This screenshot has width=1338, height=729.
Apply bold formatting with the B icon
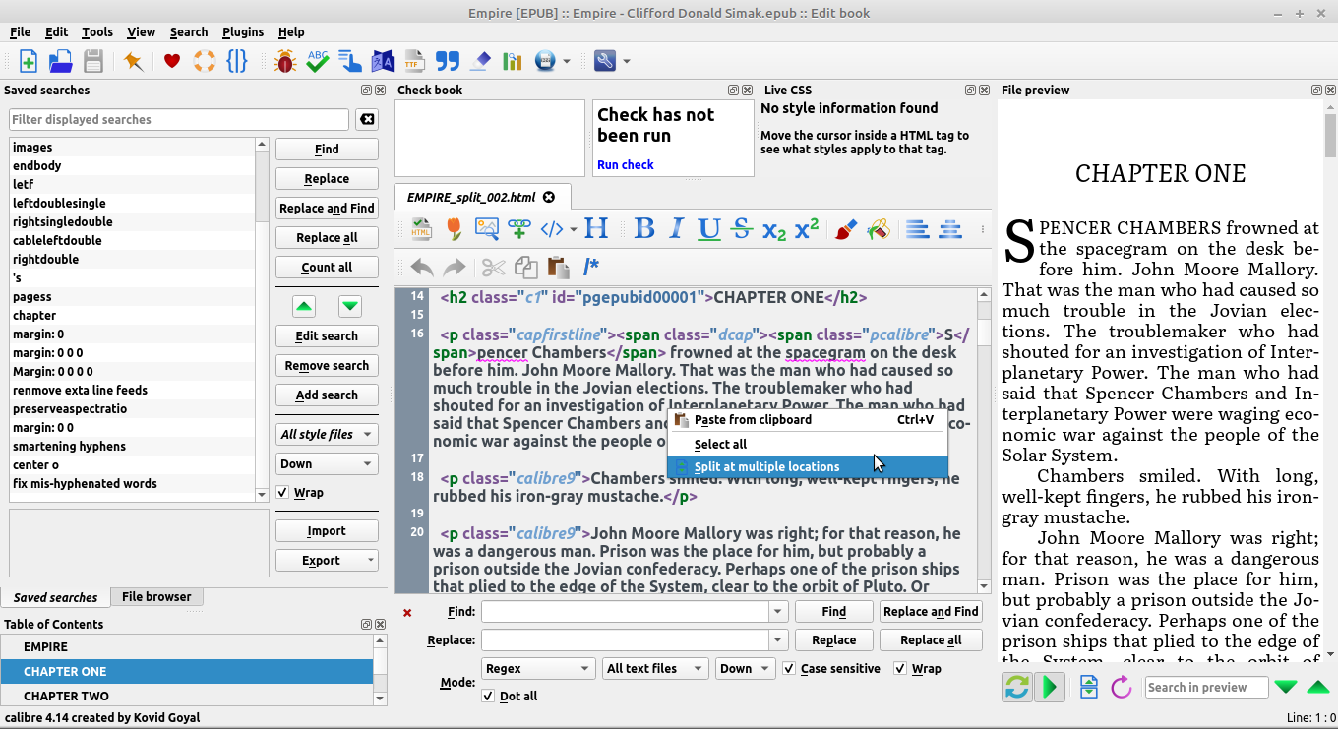pos(644,229)
